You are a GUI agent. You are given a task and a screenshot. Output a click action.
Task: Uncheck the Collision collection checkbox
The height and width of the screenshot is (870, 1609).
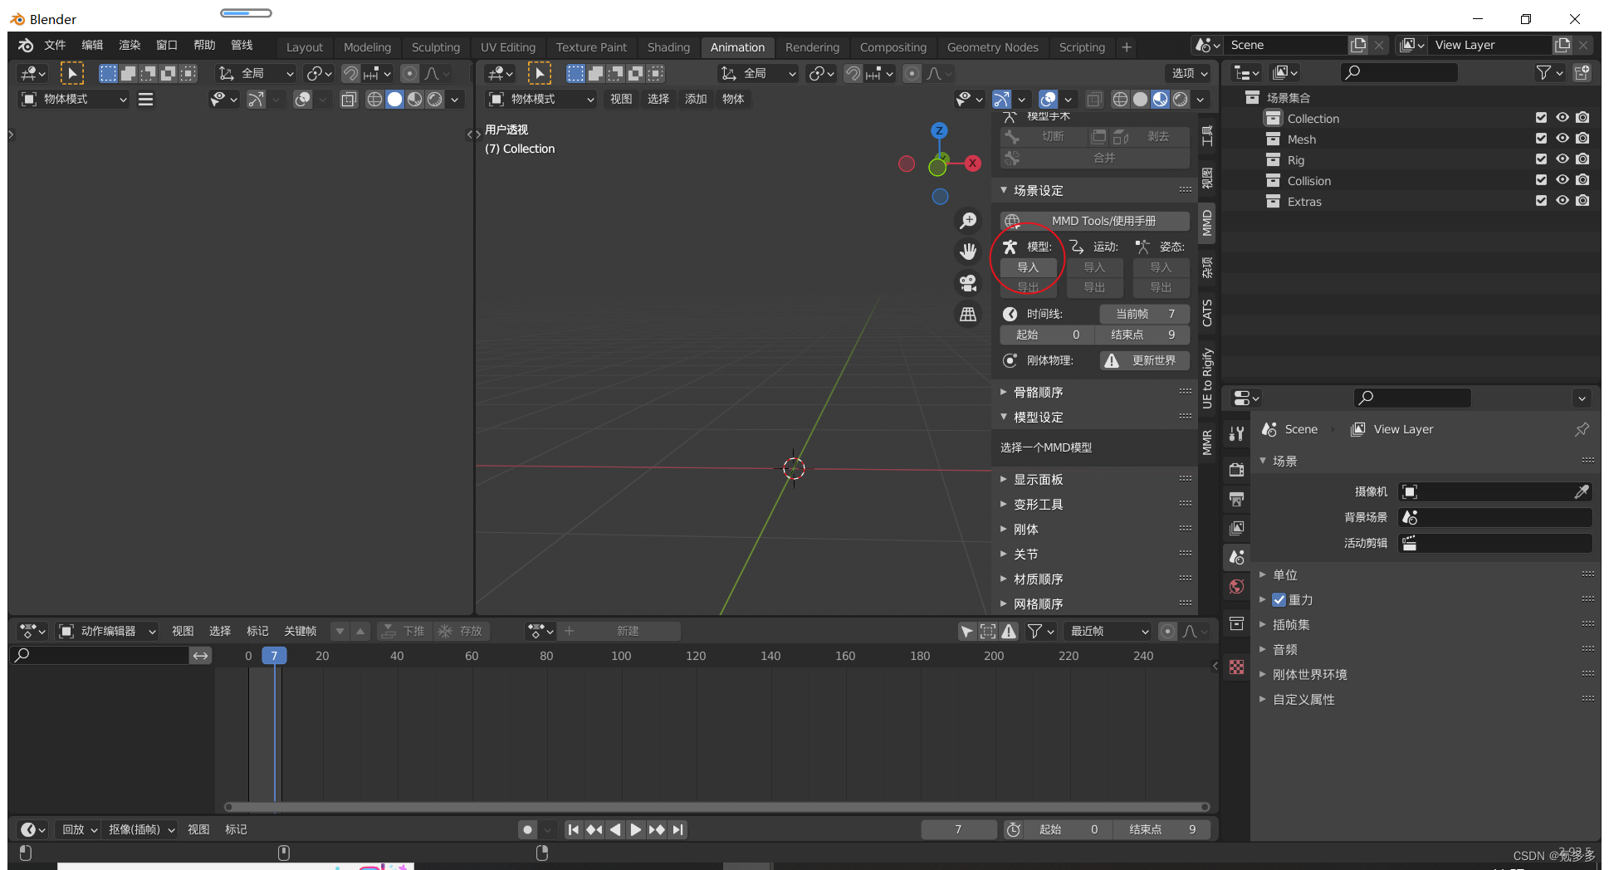1541,179
